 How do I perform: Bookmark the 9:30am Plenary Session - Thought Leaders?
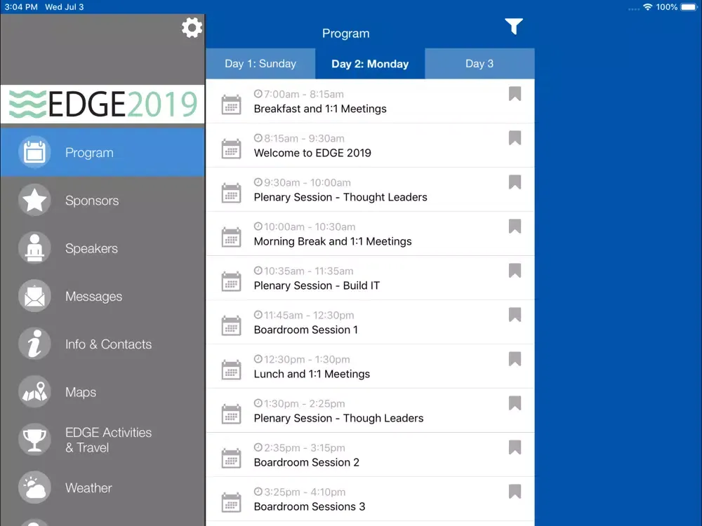[515, 182]
